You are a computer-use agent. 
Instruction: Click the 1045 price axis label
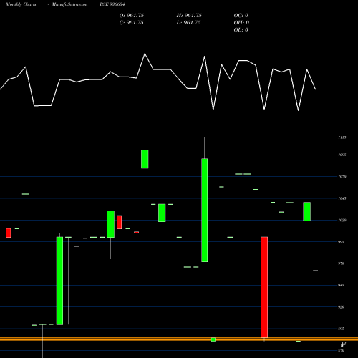342,198
